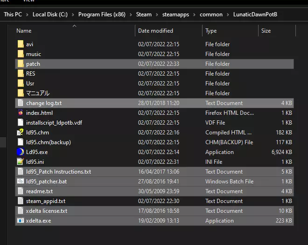This screenshot has height=245, width=308.
Task: Click the batch file icon of ld95_patcher.bat
Action: 21,181
